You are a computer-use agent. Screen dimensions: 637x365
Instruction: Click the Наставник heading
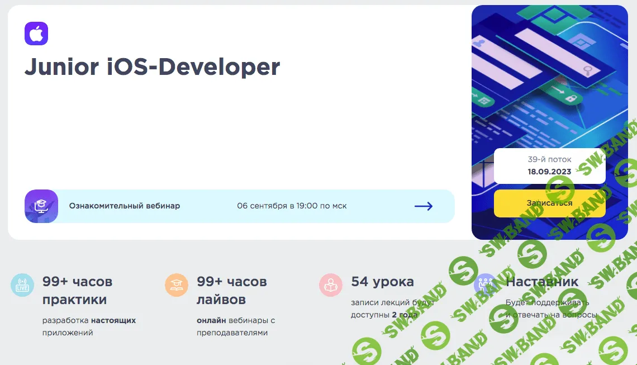pyautogui.click(x=542, y=281)
